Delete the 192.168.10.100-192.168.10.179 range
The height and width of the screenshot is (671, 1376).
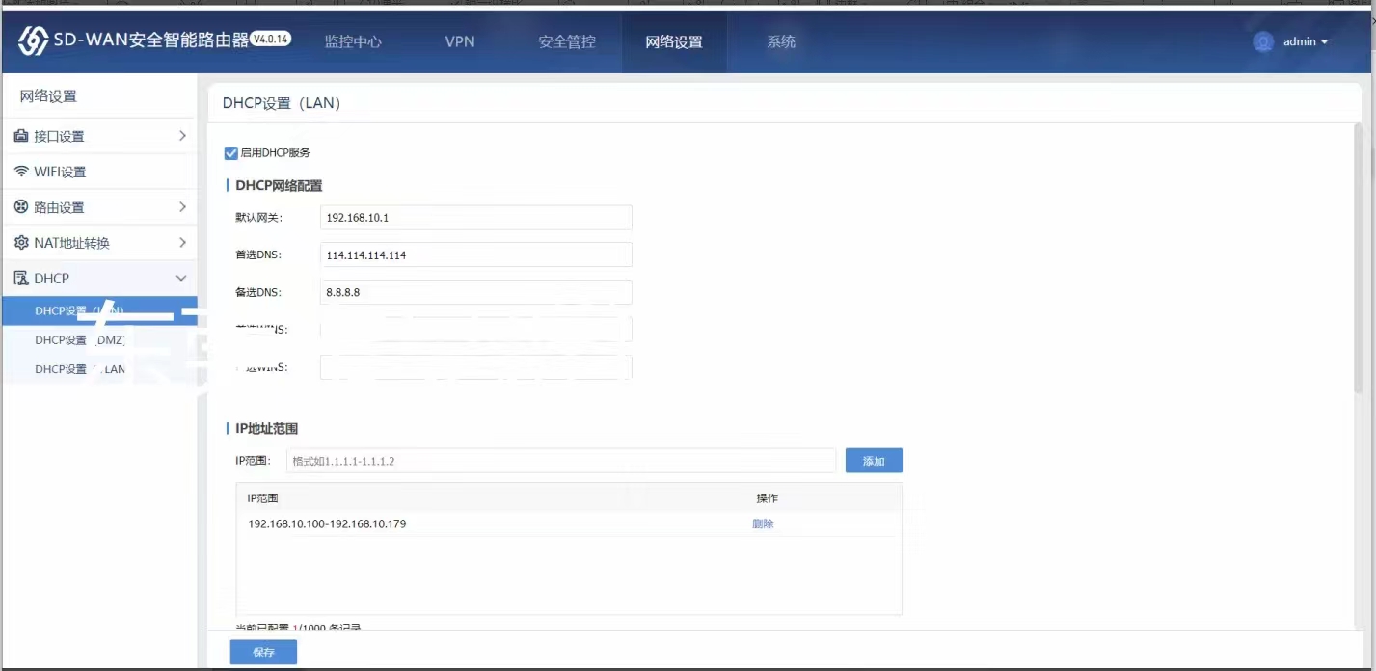click(763, 524)
